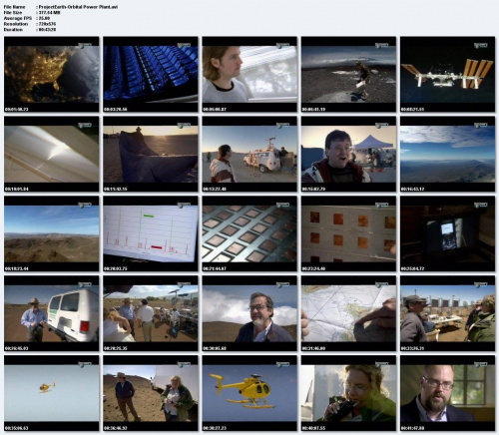The image size is (499, 435).
Task: Open the Earth at night city lights thumbnail
Action: [52, 74]
